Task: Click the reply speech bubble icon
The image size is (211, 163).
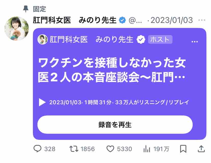Action: 37,149
